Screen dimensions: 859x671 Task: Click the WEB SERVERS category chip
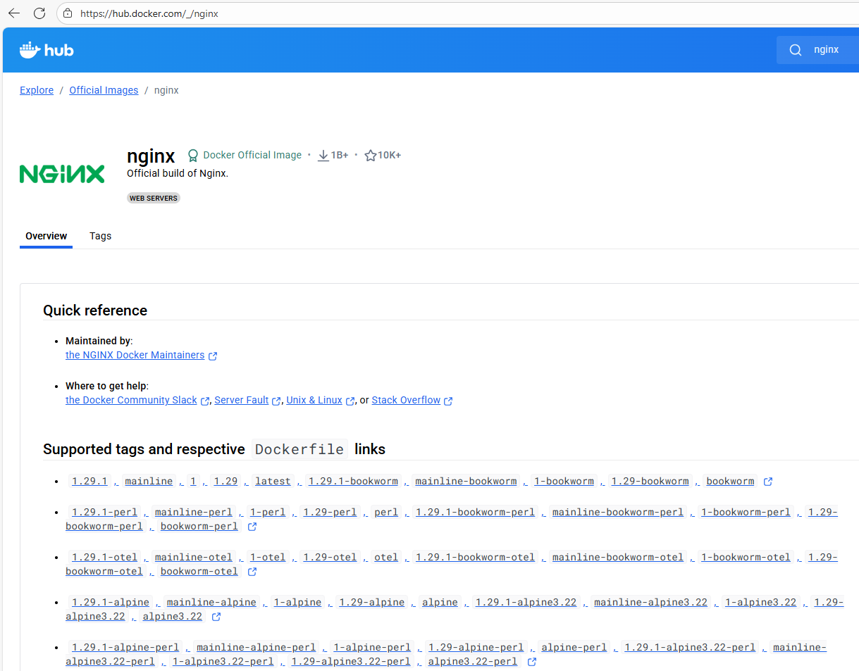[x=154, y=199]
